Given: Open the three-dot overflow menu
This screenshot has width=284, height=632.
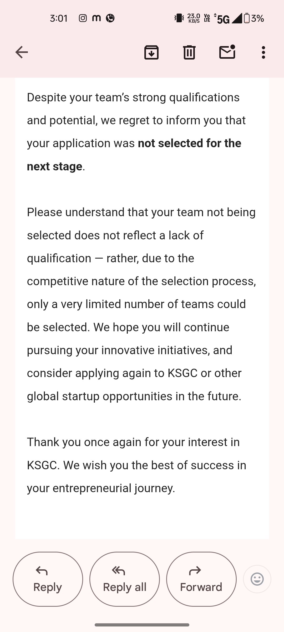Looking at the screenshot, I should click(x=263, y=52).
